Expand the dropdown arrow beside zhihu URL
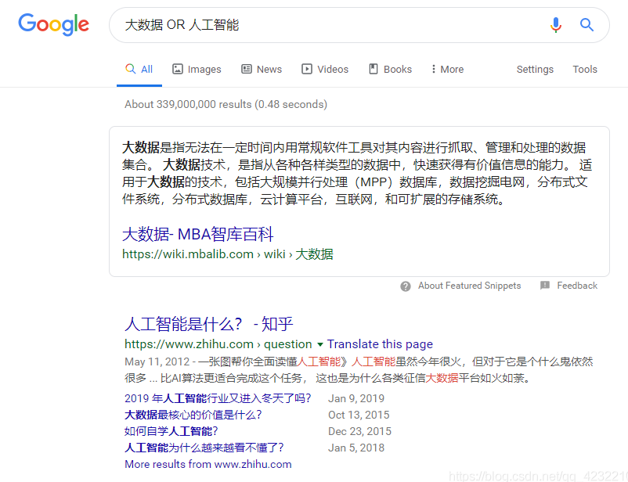 point(320,344)
